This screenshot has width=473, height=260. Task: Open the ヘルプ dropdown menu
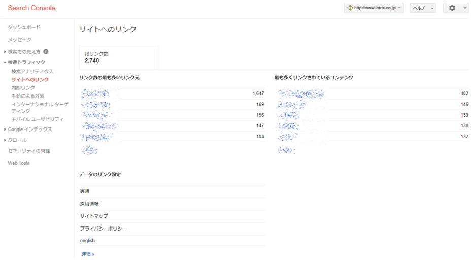tap(423, 8)
